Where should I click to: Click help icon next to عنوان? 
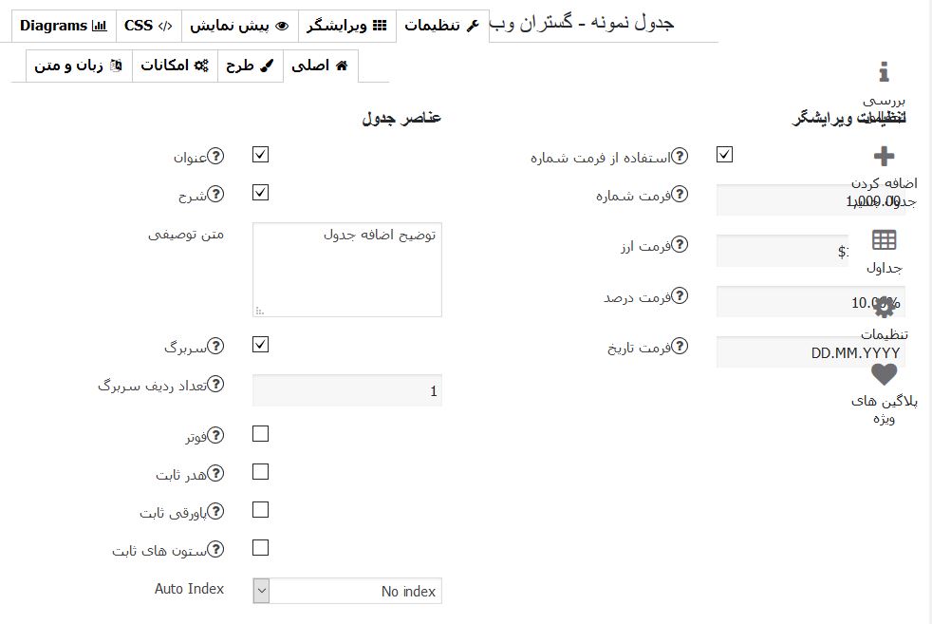tap(215, 157)
